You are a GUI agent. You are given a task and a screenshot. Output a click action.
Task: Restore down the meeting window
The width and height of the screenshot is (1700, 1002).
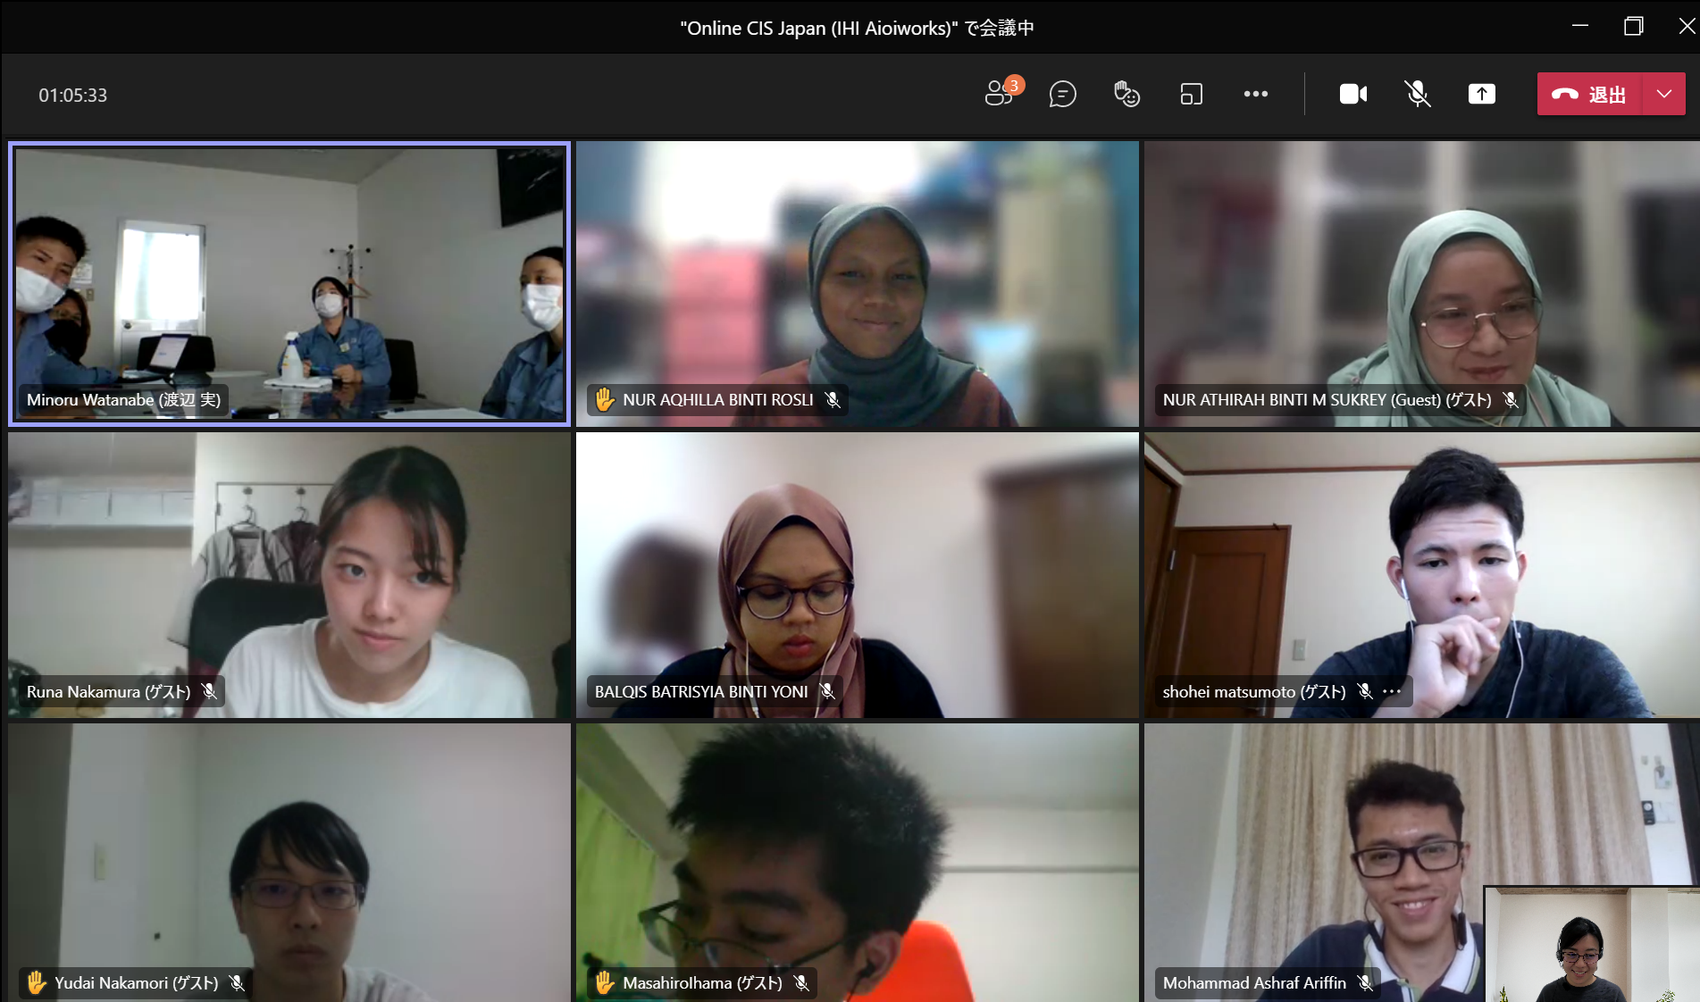coord(1633,27)
